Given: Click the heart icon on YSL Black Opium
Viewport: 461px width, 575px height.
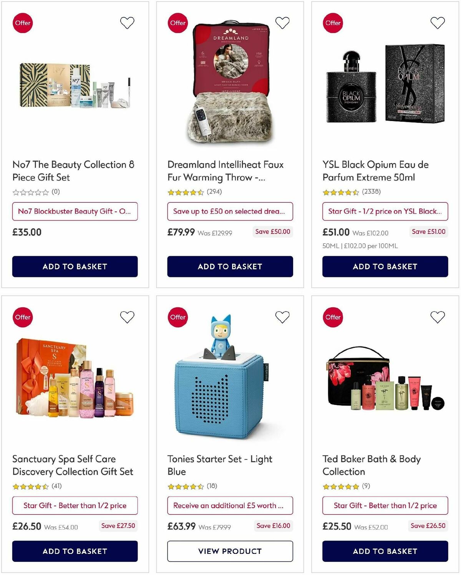Looking at the screenshot, I should point(438,23).
